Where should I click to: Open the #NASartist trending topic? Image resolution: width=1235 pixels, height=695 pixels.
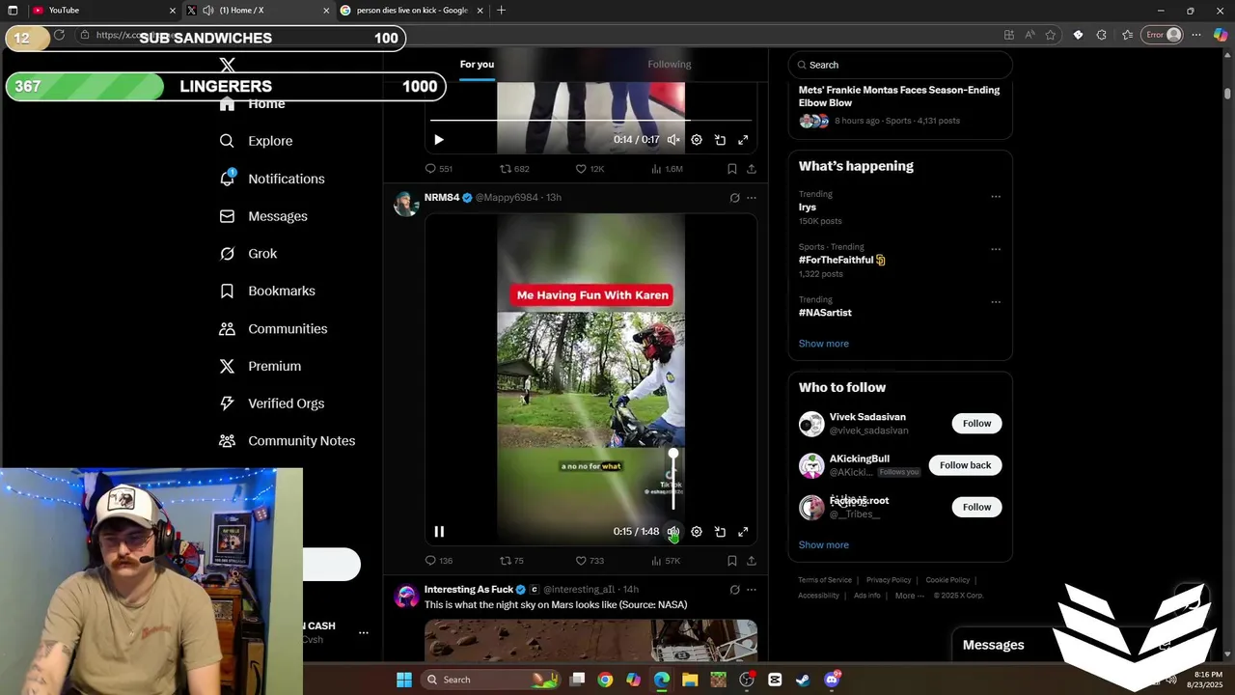tap(825, 313)
